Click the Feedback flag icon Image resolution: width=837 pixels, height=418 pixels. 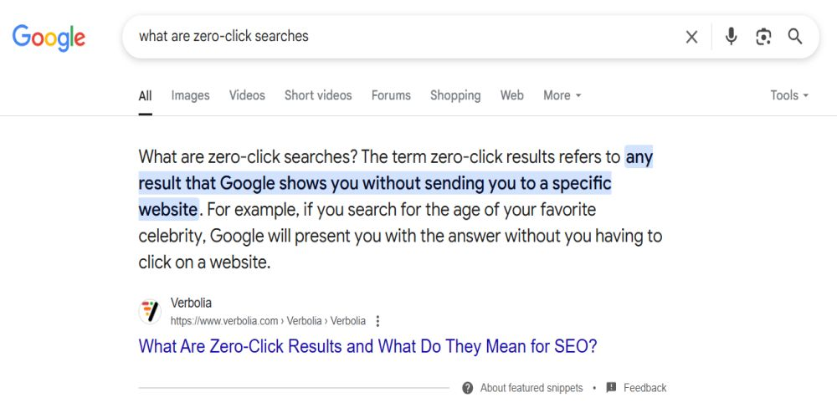(611, 388)
